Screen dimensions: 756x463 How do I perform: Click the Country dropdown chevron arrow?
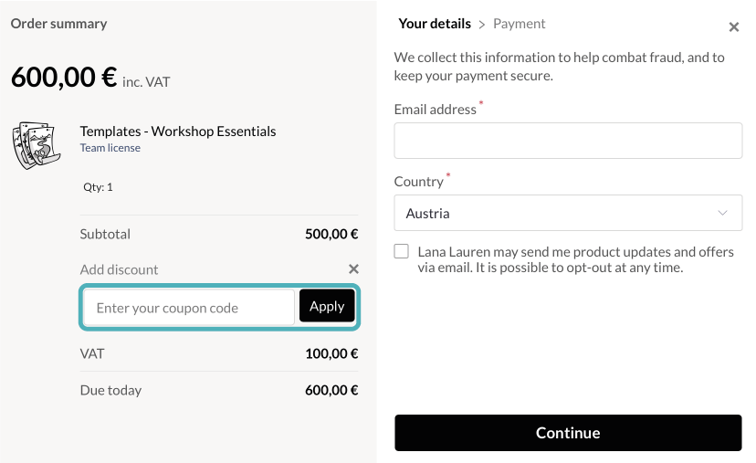tap(723, 213)
